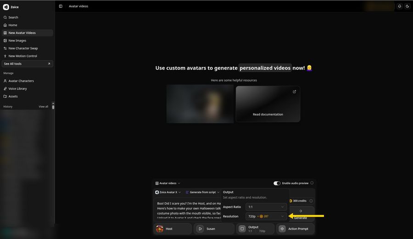Open the Action Prompt button
The height and width of the screenshot is (239, 413).
(x=295, y=229)
